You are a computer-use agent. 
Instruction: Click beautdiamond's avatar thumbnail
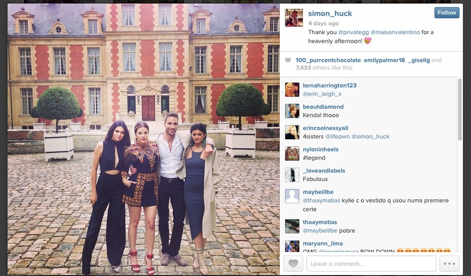[x=292, y=111]
